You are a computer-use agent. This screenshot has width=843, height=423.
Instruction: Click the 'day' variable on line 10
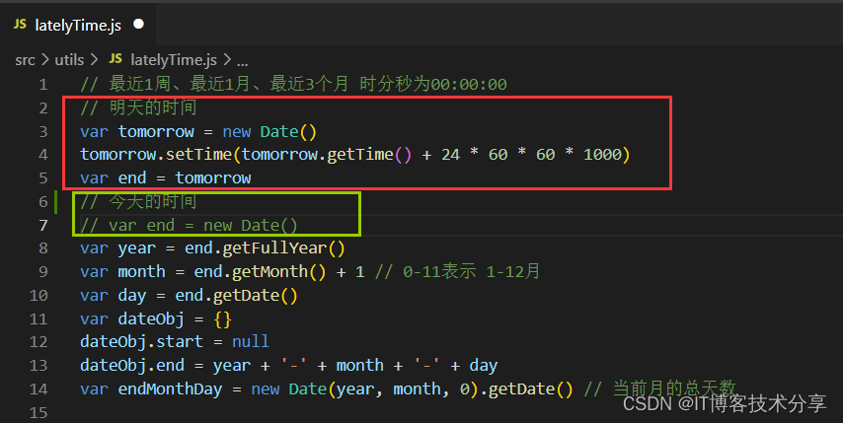tap(132, 296)
